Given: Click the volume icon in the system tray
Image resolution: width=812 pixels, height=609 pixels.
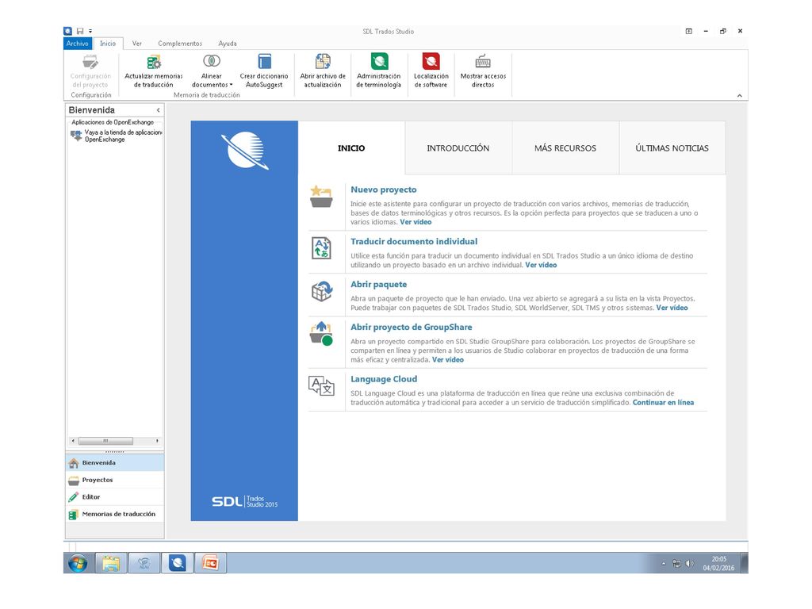Looking at the screenshot, I should pos(689,564).
